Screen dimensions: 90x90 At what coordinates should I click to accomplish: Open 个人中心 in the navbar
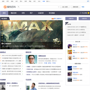point(84,13)
